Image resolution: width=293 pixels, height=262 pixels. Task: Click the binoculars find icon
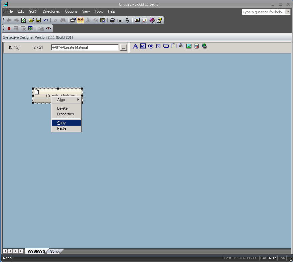click(x=63, y=20)
